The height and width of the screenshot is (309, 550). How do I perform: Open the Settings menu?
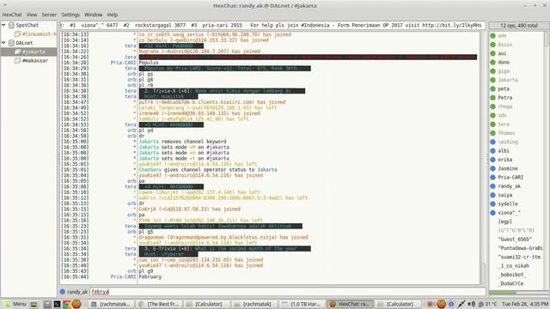coord(70,15)
